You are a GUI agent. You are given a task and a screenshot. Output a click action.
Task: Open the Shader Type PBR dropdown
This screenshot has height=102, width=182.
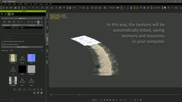26,50
